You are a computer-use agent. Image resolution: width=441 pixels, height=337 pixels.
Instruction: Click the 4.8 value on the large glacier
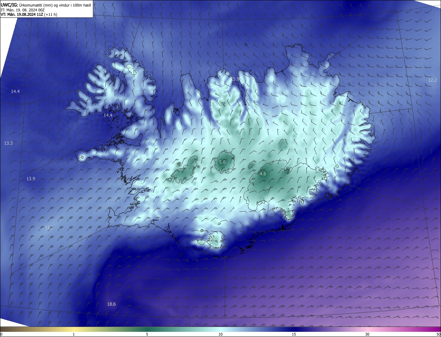pyautogui.click(x=263, y=174)
